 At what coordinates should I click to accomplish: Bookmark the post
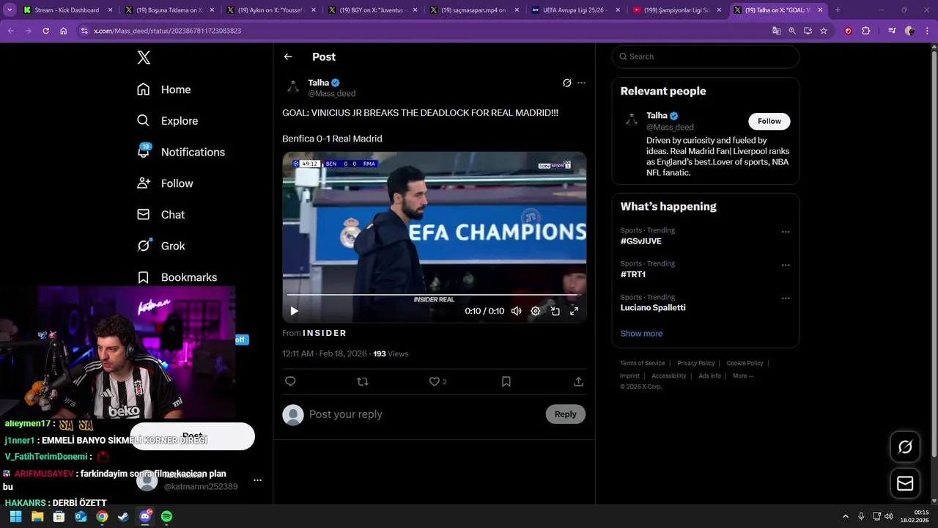(506, 381)
